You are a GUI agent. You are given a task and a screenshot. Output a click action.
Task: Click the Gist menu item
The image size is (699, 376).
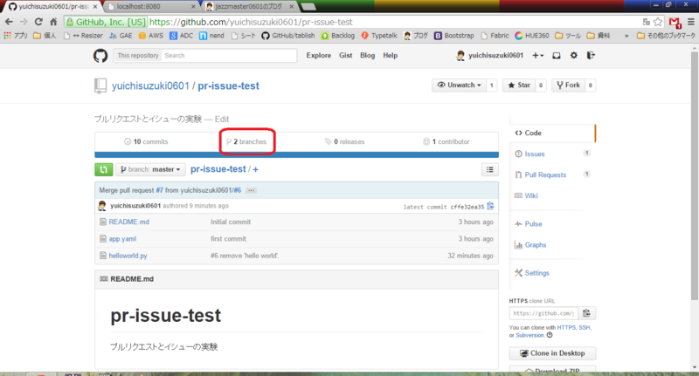[x=345, y=56]
